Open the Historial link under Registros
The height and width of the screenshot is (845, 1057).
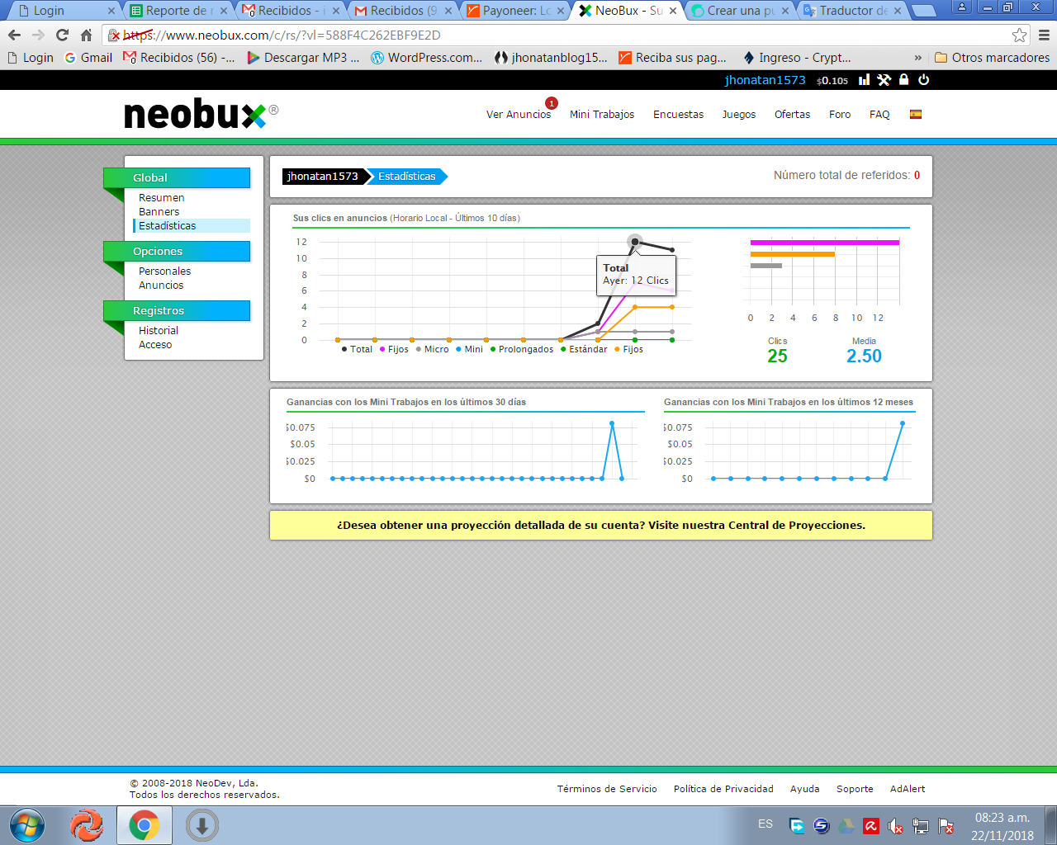click(158, 330)
